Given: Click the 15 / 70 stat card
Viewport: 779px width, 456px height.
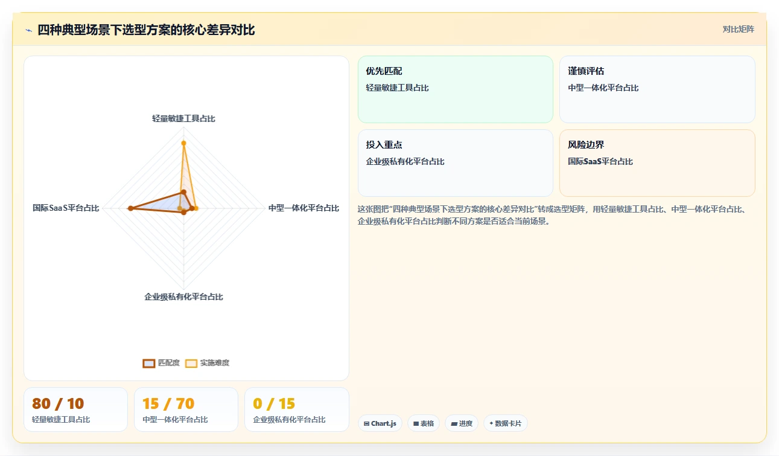Looking at the screenshot, I should 186,409.
